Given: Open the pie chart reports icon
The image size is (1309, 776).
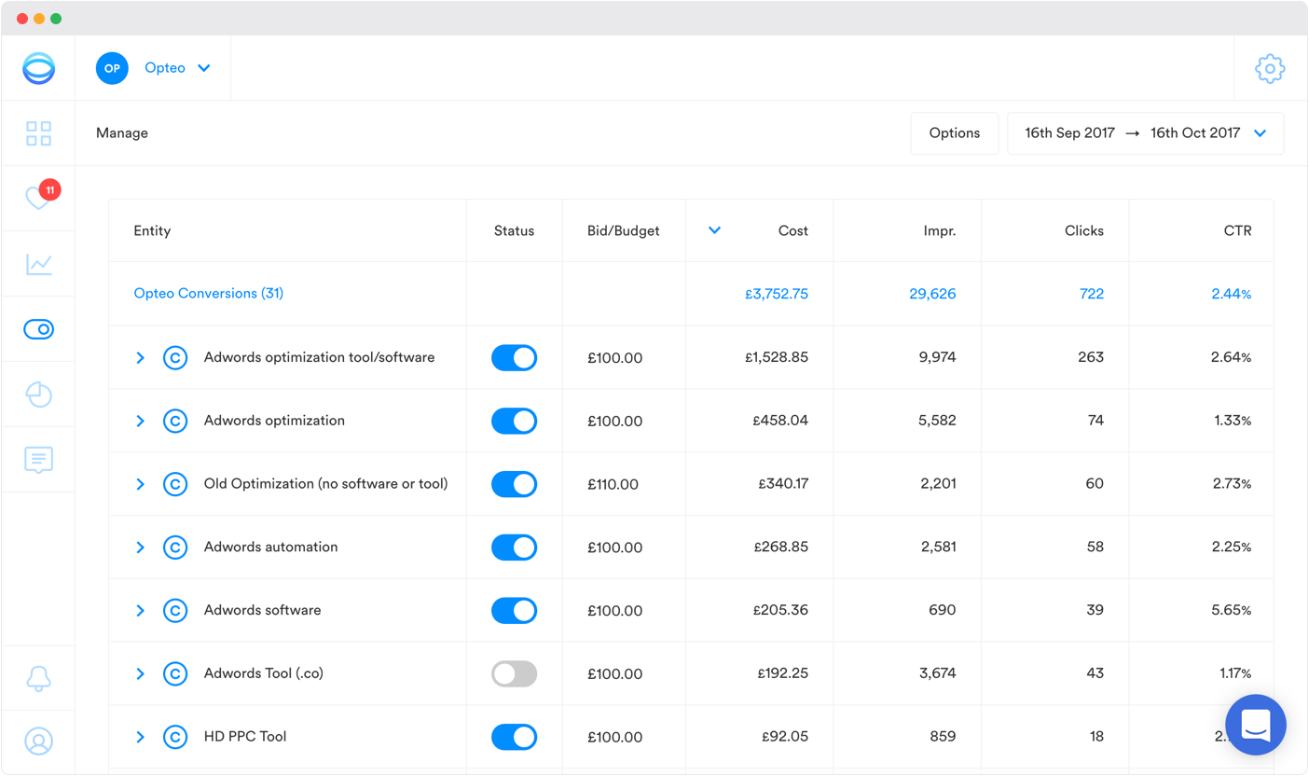Looking at the screenshot, I should pos(39,395).
